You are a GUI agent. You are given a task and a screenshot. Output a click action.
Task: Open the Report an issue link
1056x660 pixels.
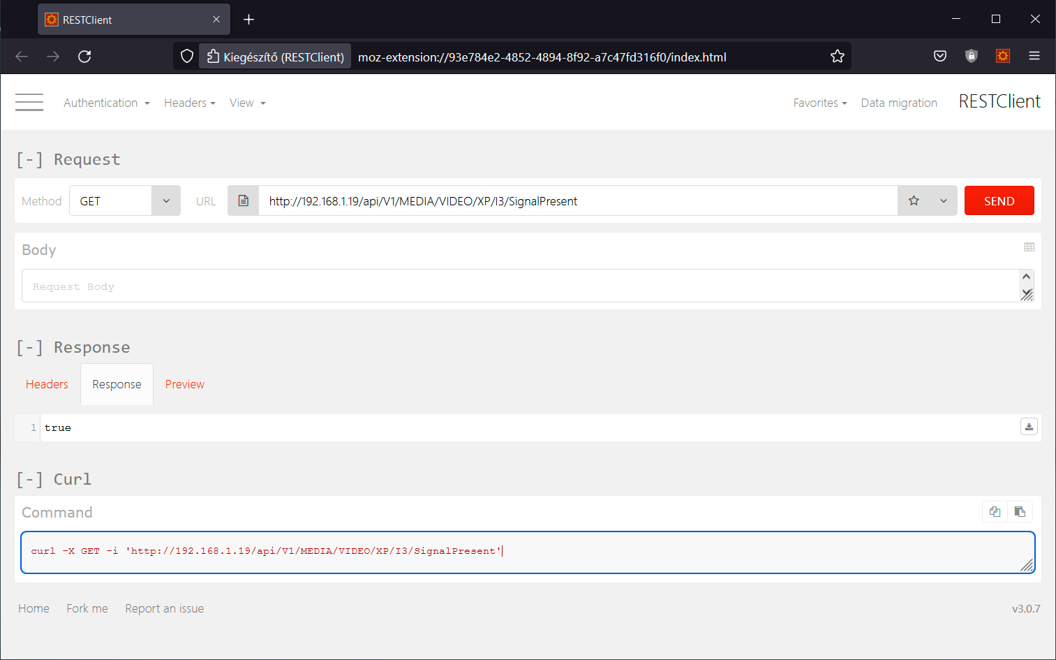tap(164, 609)
